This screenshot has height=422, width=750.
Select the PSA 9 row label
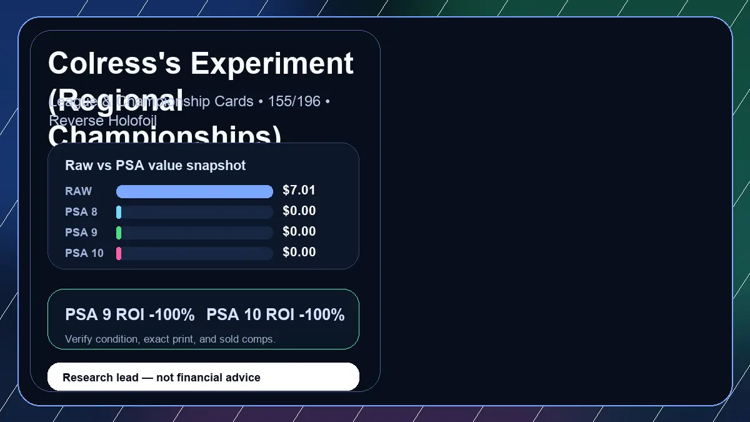[81, 233]
